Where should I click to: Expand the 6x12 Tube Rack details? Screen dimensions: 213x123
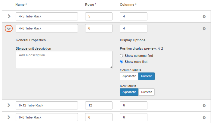point(9,105)
